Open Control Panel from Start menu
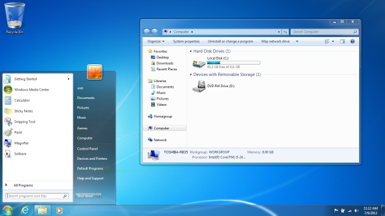 [87, 148]
